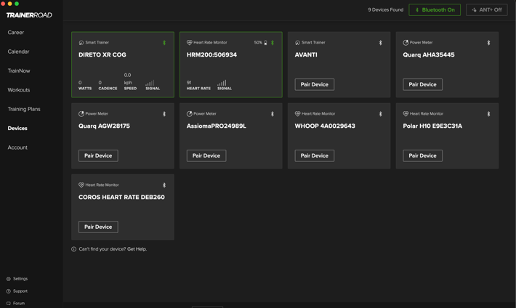This screenshot has height=308, width=516.
Task: Pair the Quarq AGW28175 power meter
Action: (98, 155)
